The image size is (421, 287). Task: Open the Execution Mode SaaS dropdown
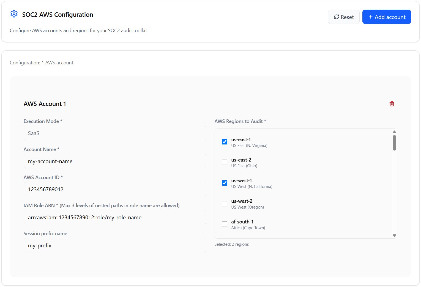click(115, 133)
